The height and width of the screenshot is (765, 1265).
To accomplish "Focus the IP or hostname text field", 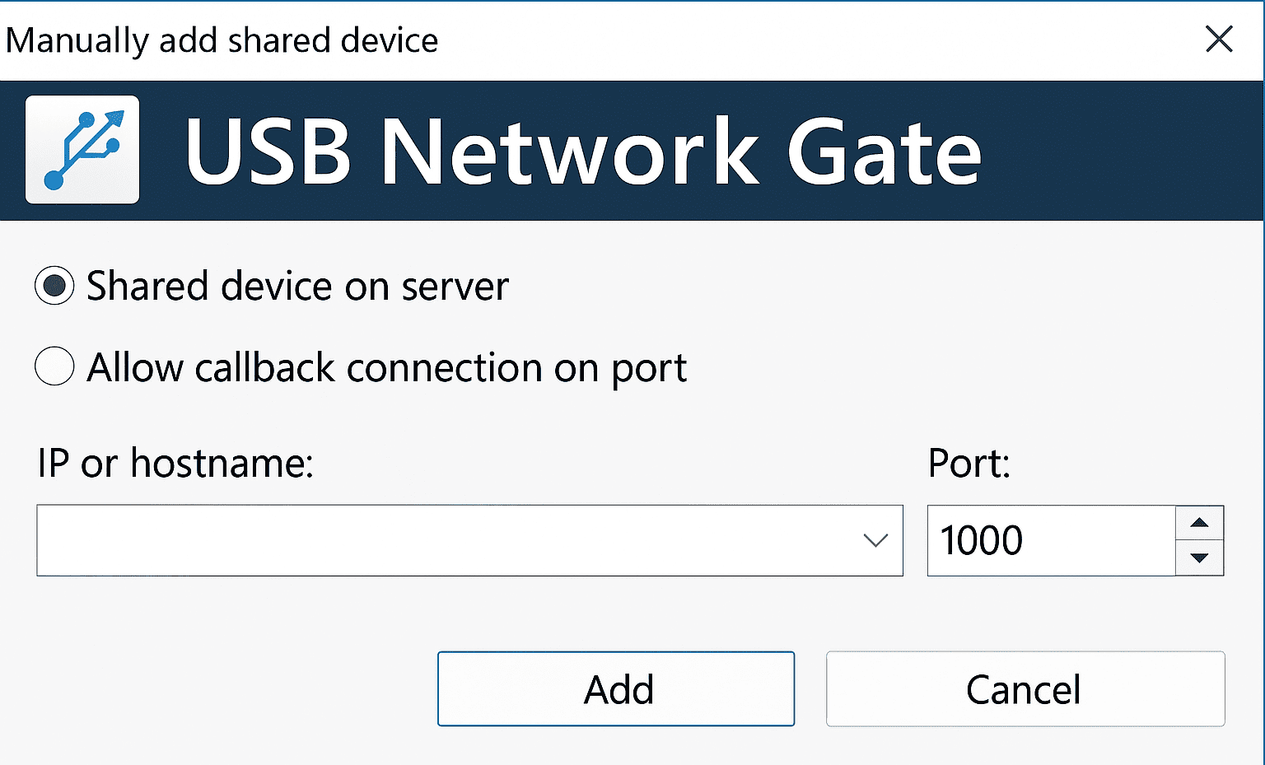I will (445, 540).
